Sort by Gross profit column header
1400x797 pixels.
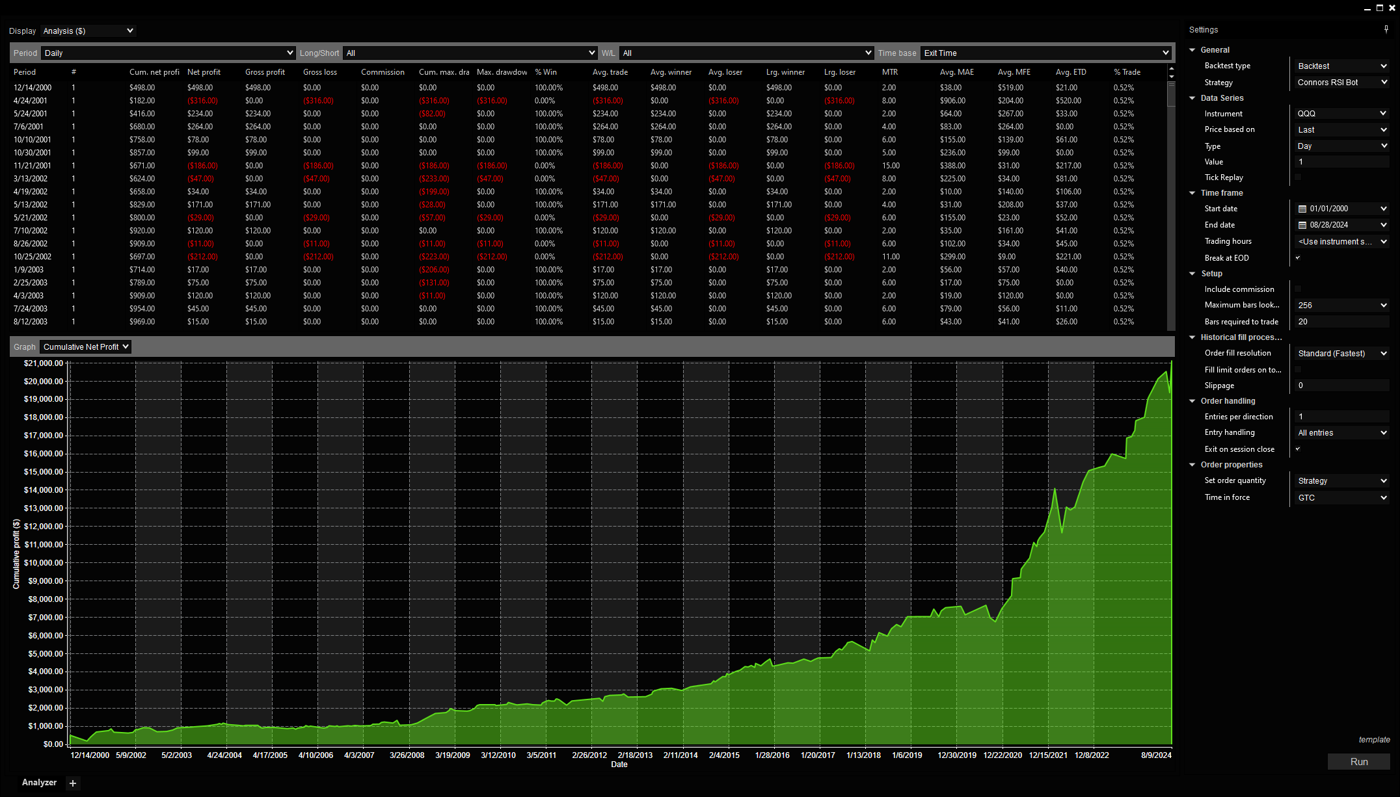pos(265,72)
